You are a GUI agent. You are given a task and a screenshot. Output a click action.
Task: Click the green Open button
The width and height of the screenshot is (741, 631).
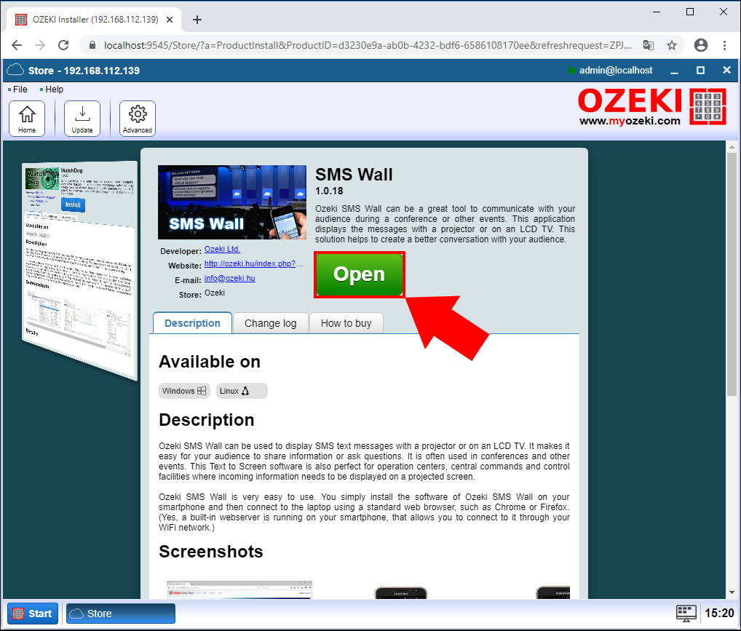pyautogui.click(x=359, y=274)
